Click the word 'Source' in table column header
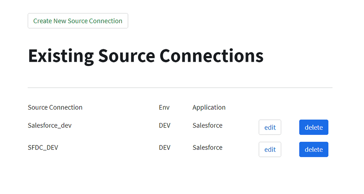This screenshot has height=194, width=364. pos(37,107)
